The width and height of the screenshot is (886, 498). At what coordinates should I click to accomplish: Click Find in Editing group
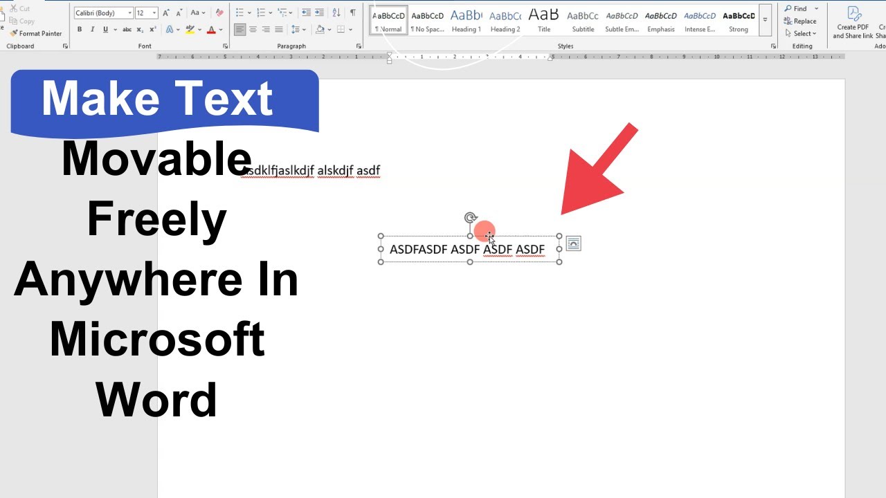(x=796, y=8)
